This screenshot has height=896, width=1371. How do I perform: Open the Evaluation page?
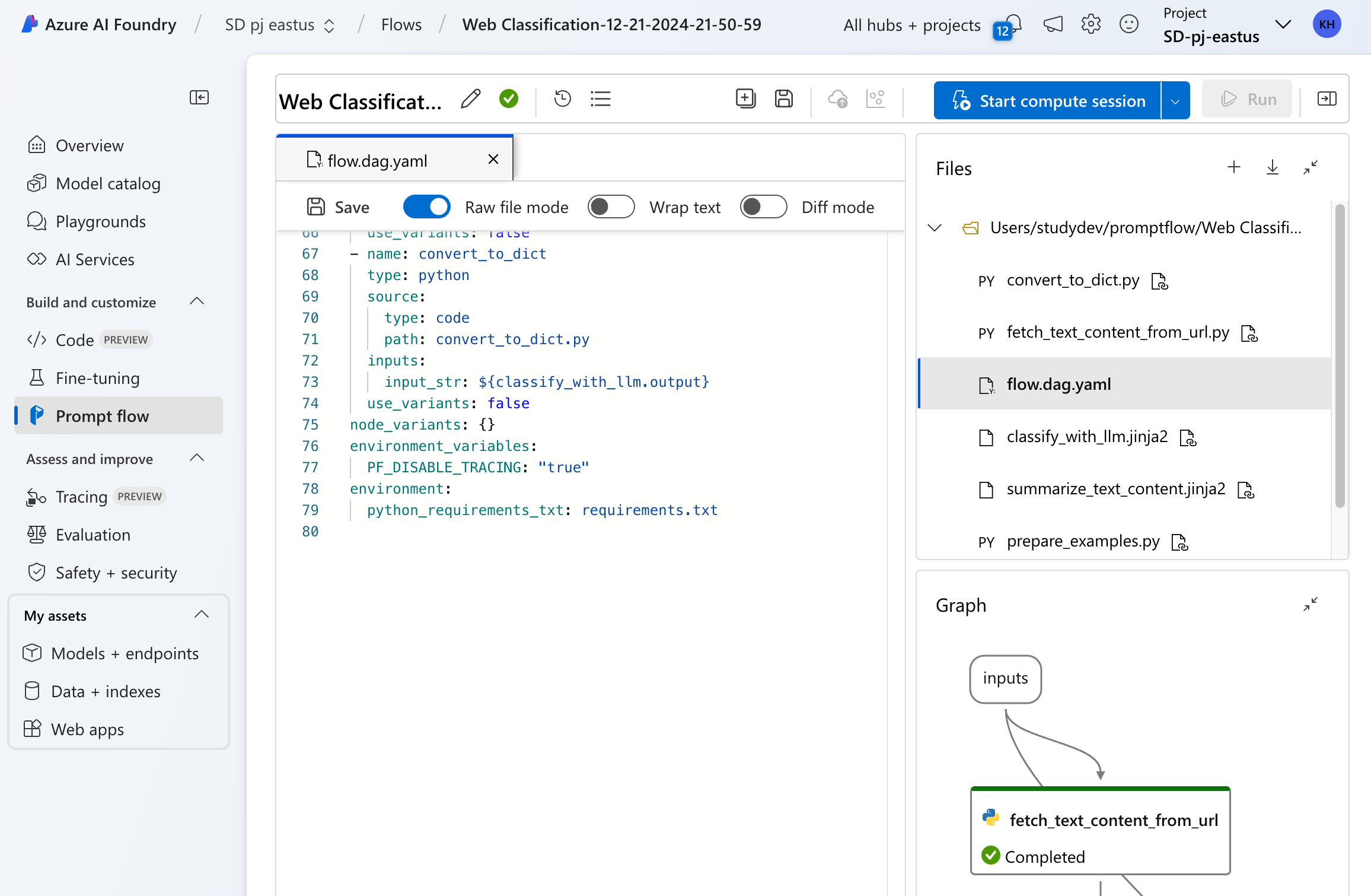click(119, 535)
